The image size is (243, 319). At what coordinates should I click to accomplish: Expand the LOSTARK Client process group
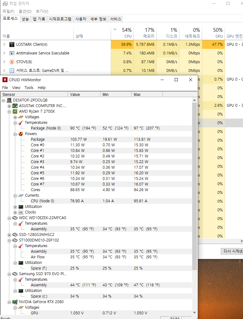coord(4,45)
